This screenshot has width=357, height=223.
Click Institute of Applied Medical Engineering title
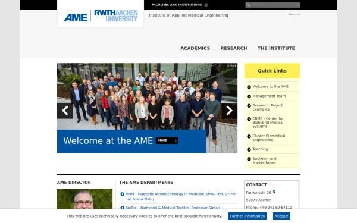pyautogui.click(x=189, y=15)
